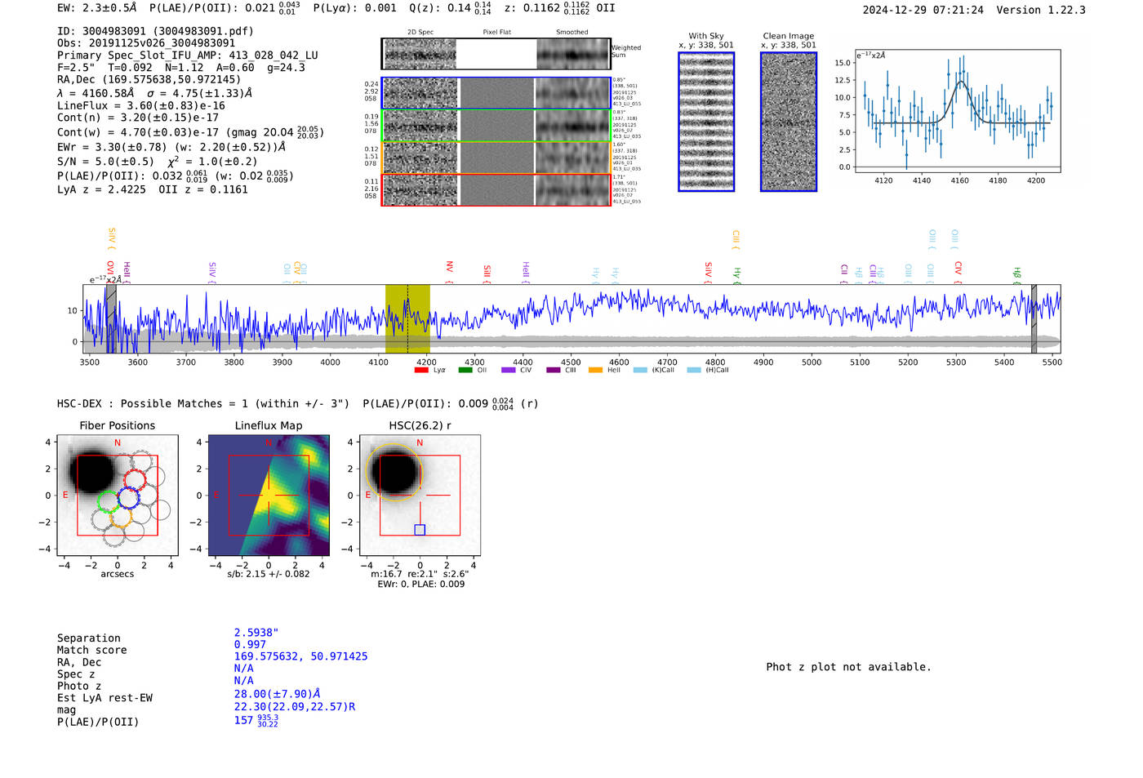Open the Clean Image thumbnail
Screen dimensions: 1143x778
[x=789, y=122]
